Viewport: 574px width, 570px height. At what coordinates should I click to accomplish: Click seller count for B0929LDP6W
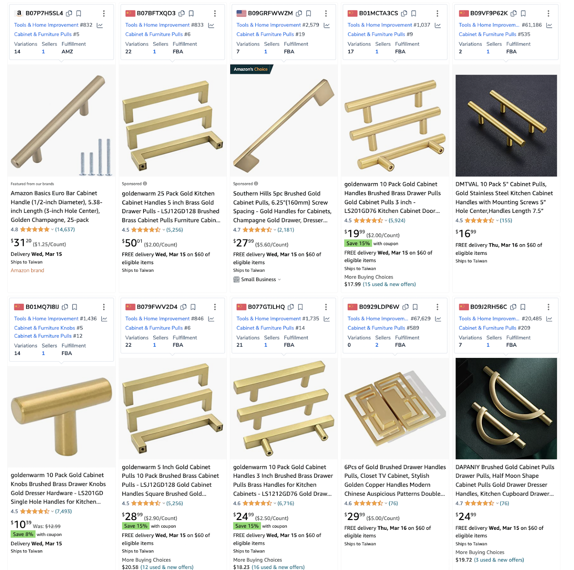[x=377, y=345]
